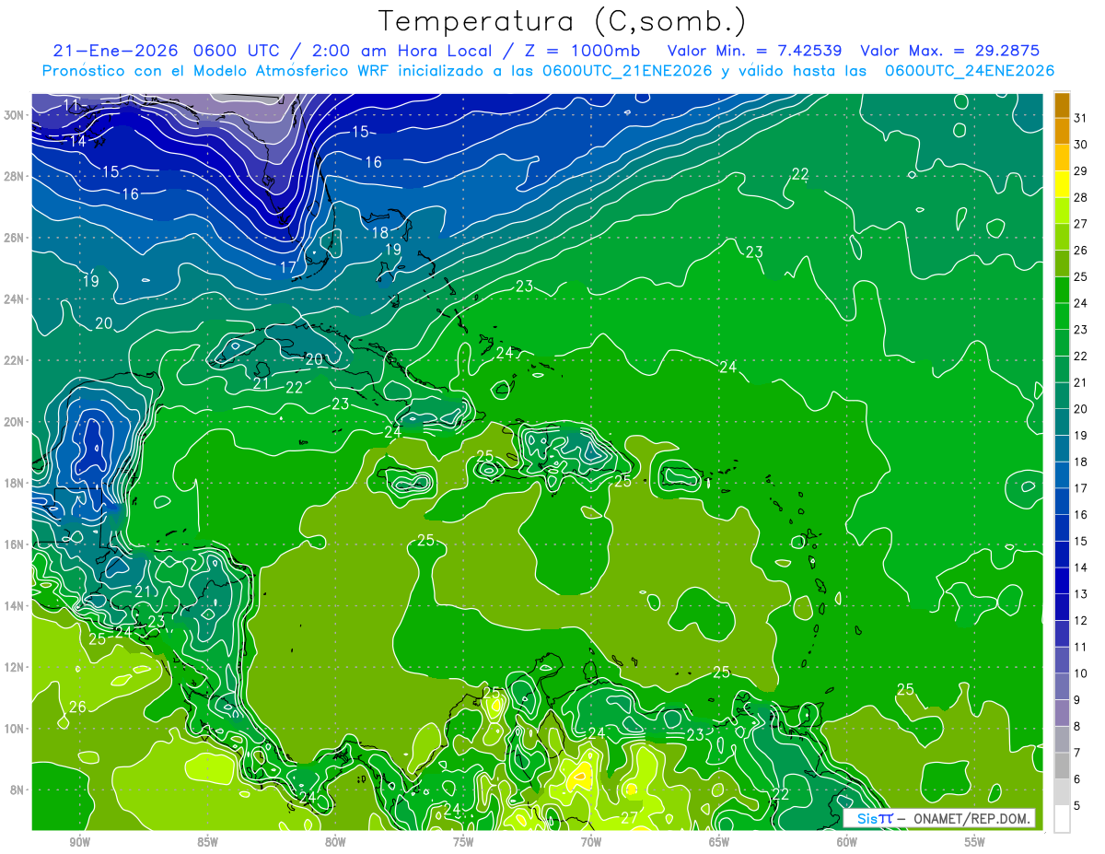This screenshot has width=1105, height=854.
Task: Click the '26' contour label in Pacific
Action: coord(78,708)
